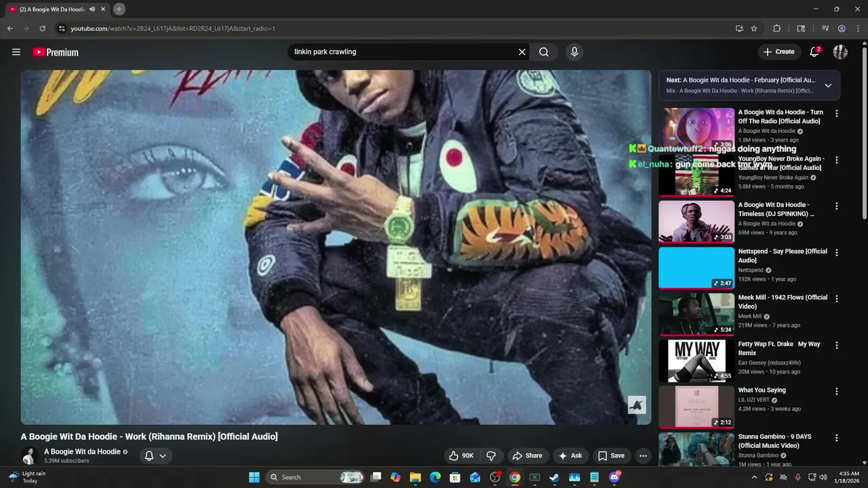This screenshot has width=868, height=488.
Task: Open options for Turn Off The Radio video
Action: (x=836, y=114)
